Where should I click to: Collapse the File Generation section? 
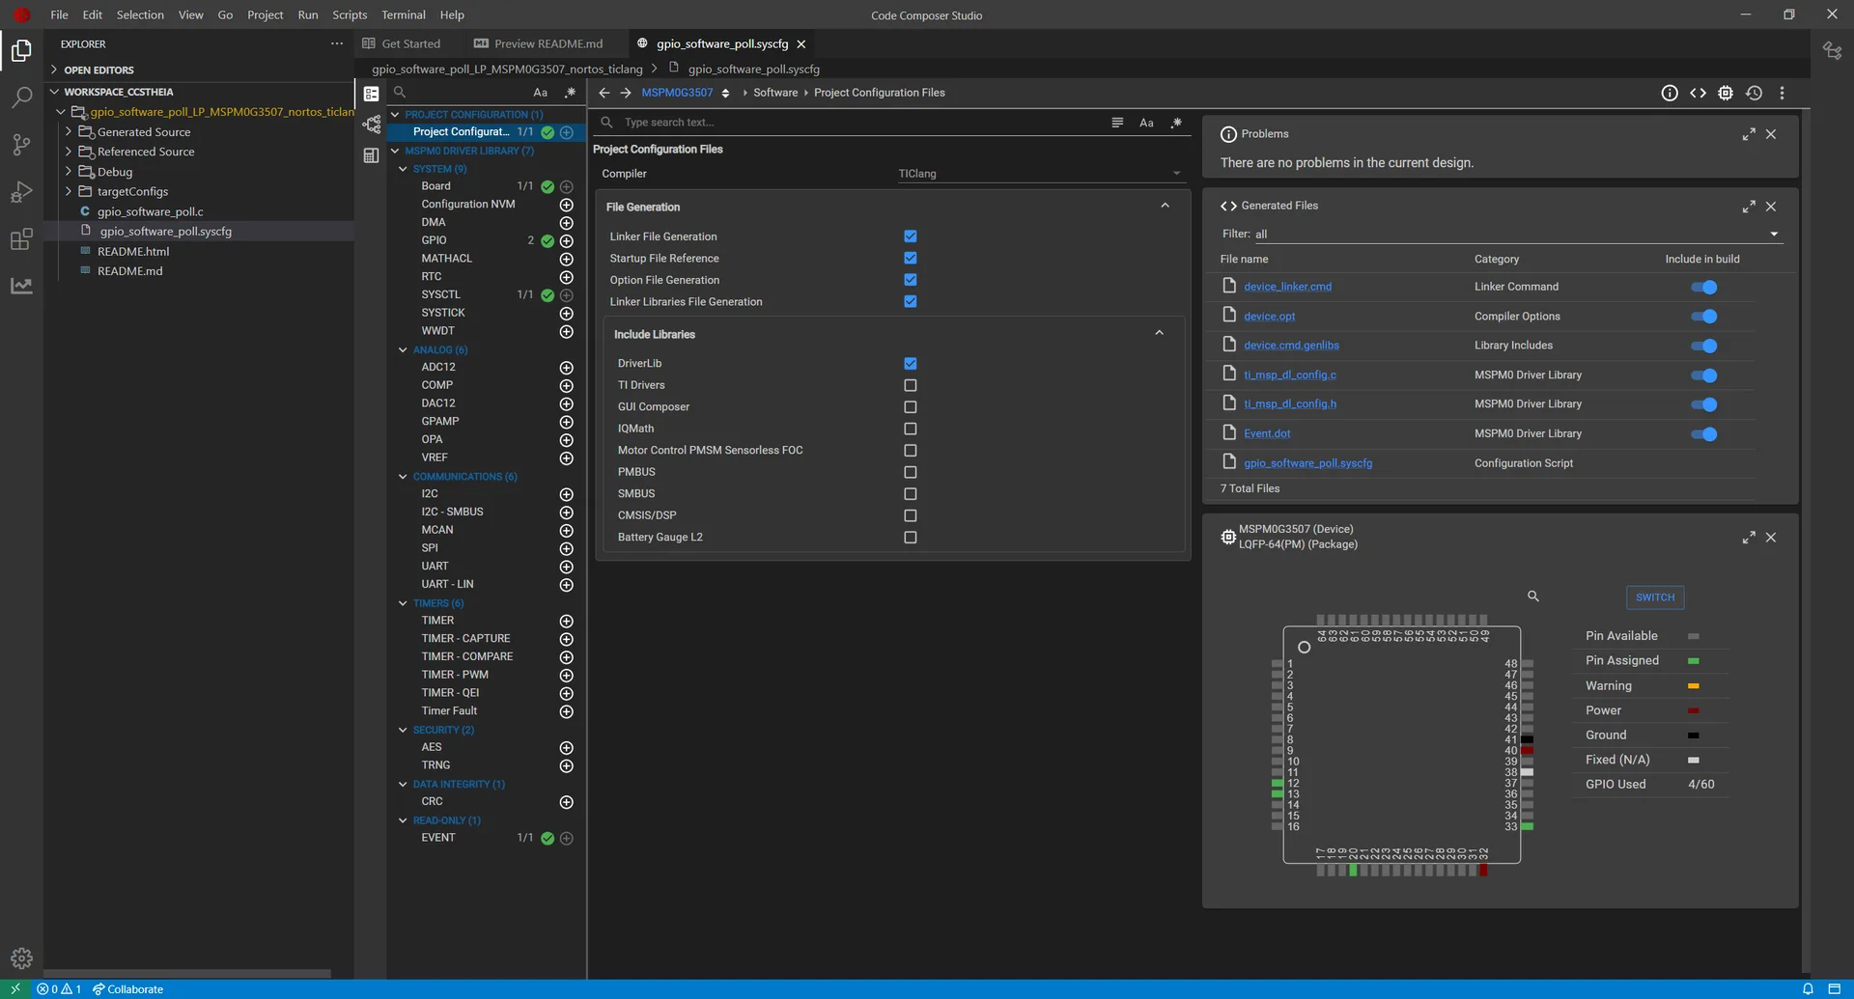1165,207
